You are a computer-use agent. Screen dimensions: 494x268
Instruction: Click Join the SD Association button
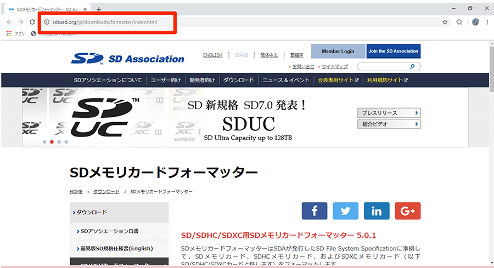393,51
